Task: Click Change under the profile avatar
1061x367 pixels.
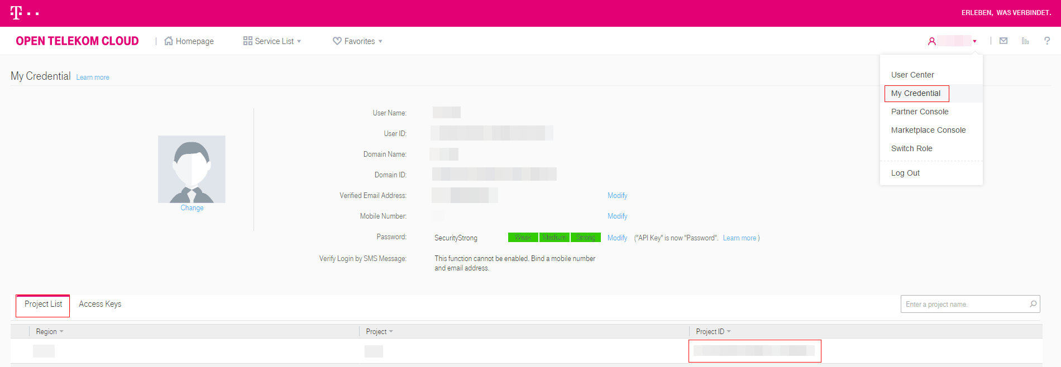Action: [x=192, y=208]
